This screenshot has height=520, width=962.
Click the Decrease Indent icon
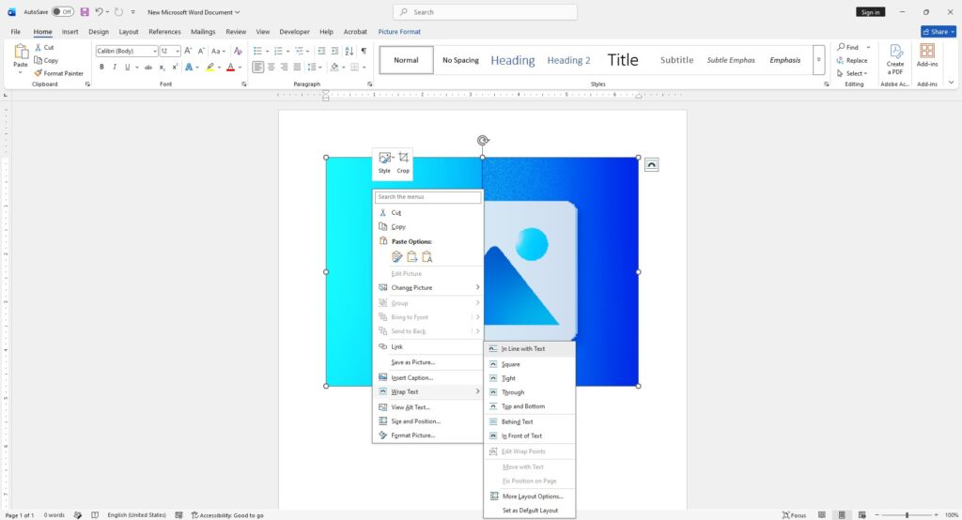[x=321, y=51]
